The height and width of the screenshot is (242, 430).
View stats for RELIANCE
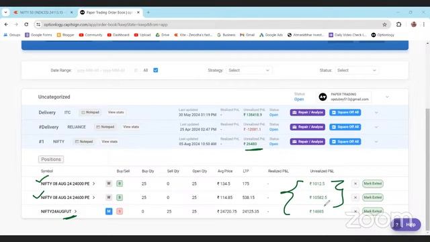131,127
